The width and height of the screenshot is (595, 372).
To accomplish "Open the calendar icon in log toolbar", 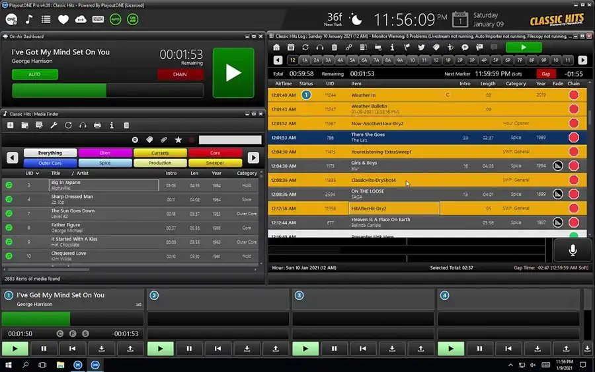I will point(291,48).
